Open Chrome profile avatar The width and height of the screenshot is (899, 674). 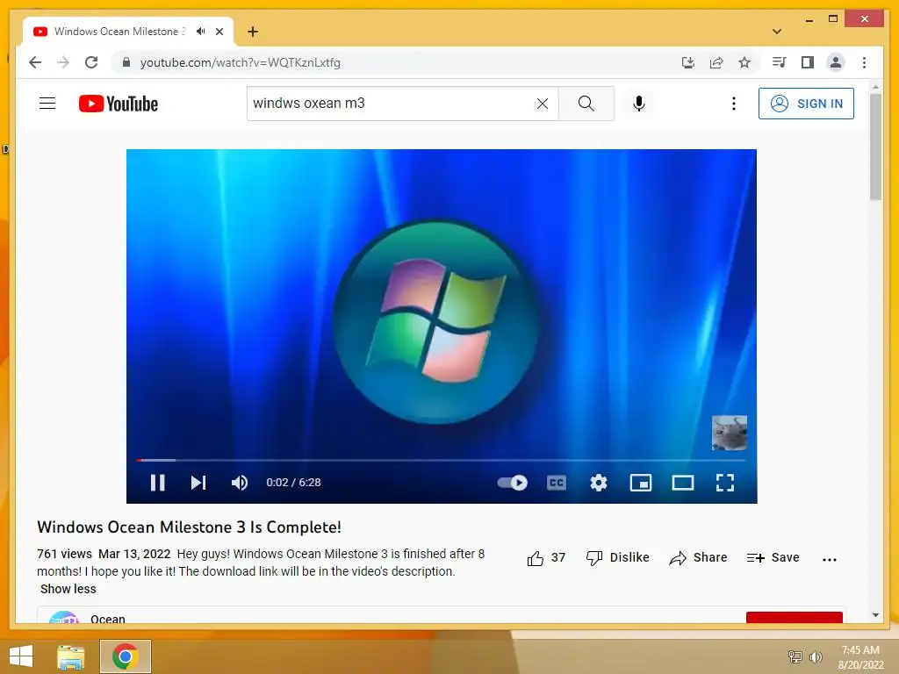(x=836, y=62)
